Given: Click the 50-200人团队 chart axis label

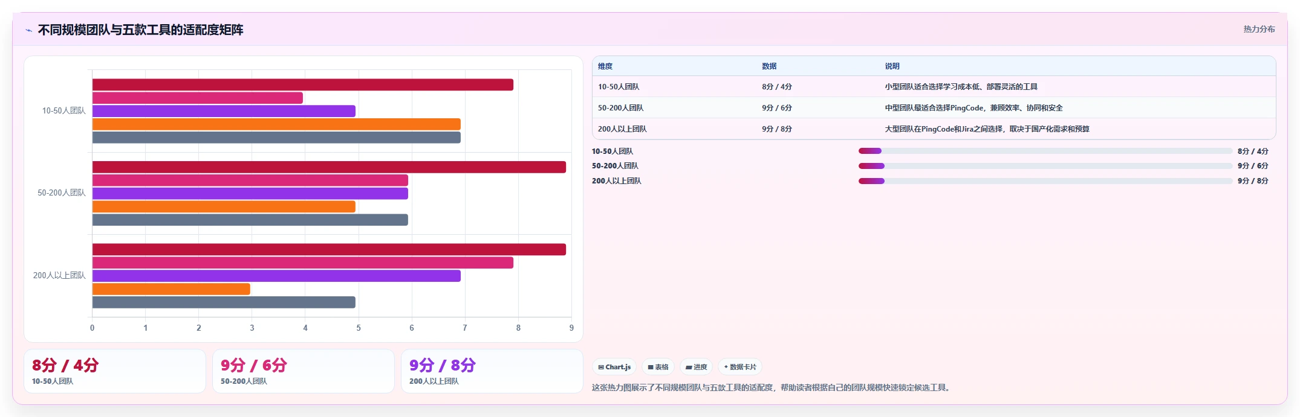Looking at the screenshot, I should point(62,193).
